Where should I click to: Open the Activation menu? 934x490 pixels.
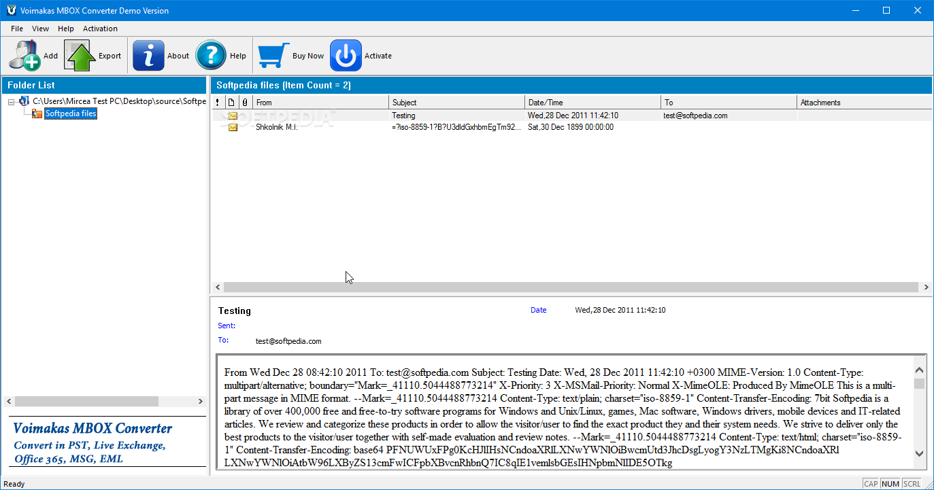100,29
